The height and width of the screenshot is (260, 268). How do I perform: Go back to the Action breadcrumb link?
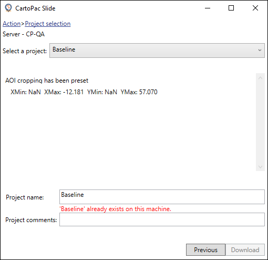tap(12, 24)
